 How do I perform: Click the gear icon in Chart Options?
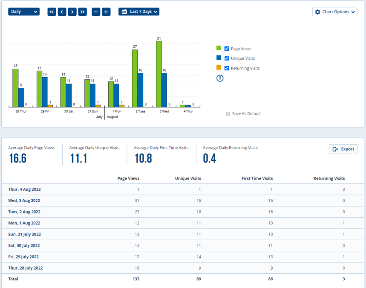[317, 12]
